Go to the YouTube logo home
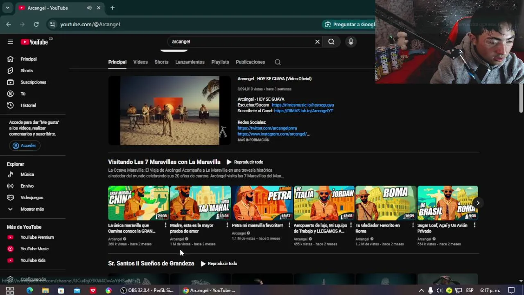The height and width of the screenshot is (295, 524). [x=34, y=42]
